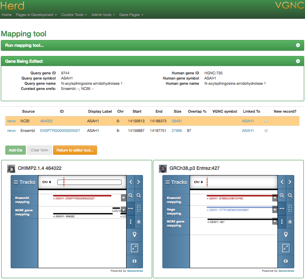305x279 pixels.
Task: Collapse the Gene Being Edited panel
Action: click(297, 61)
